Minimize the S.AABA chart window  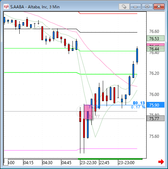tap(136, 7)
